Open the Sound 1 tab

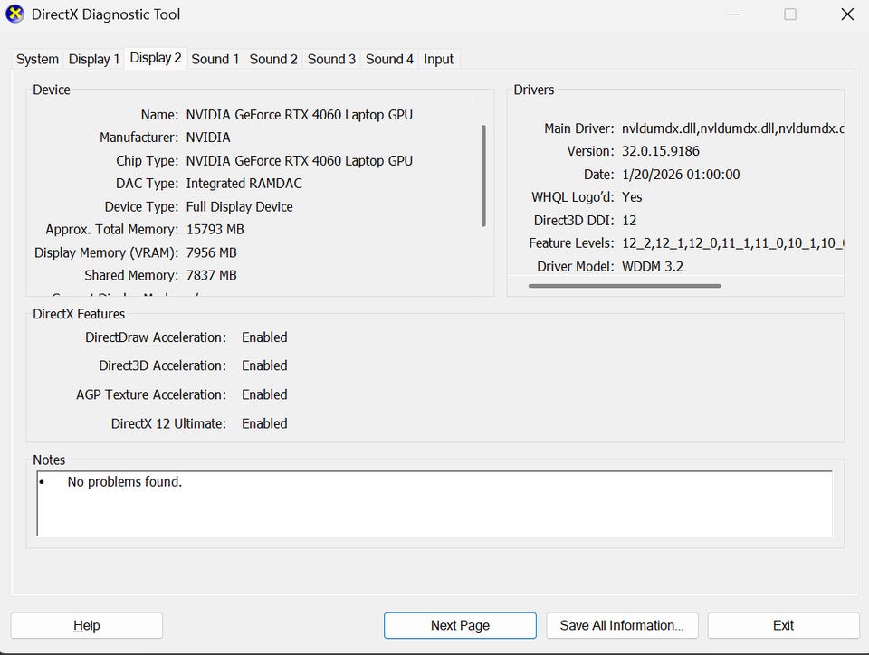coord(215,59)
